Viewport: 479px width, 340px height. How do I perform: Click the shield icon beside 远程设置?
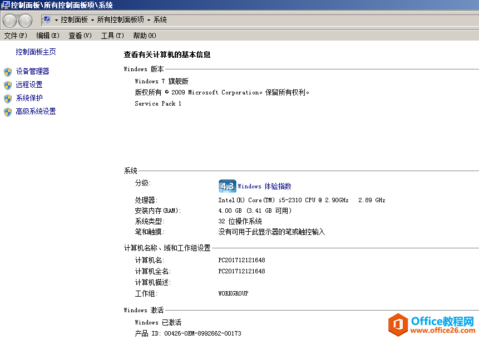tap(8, 86)
